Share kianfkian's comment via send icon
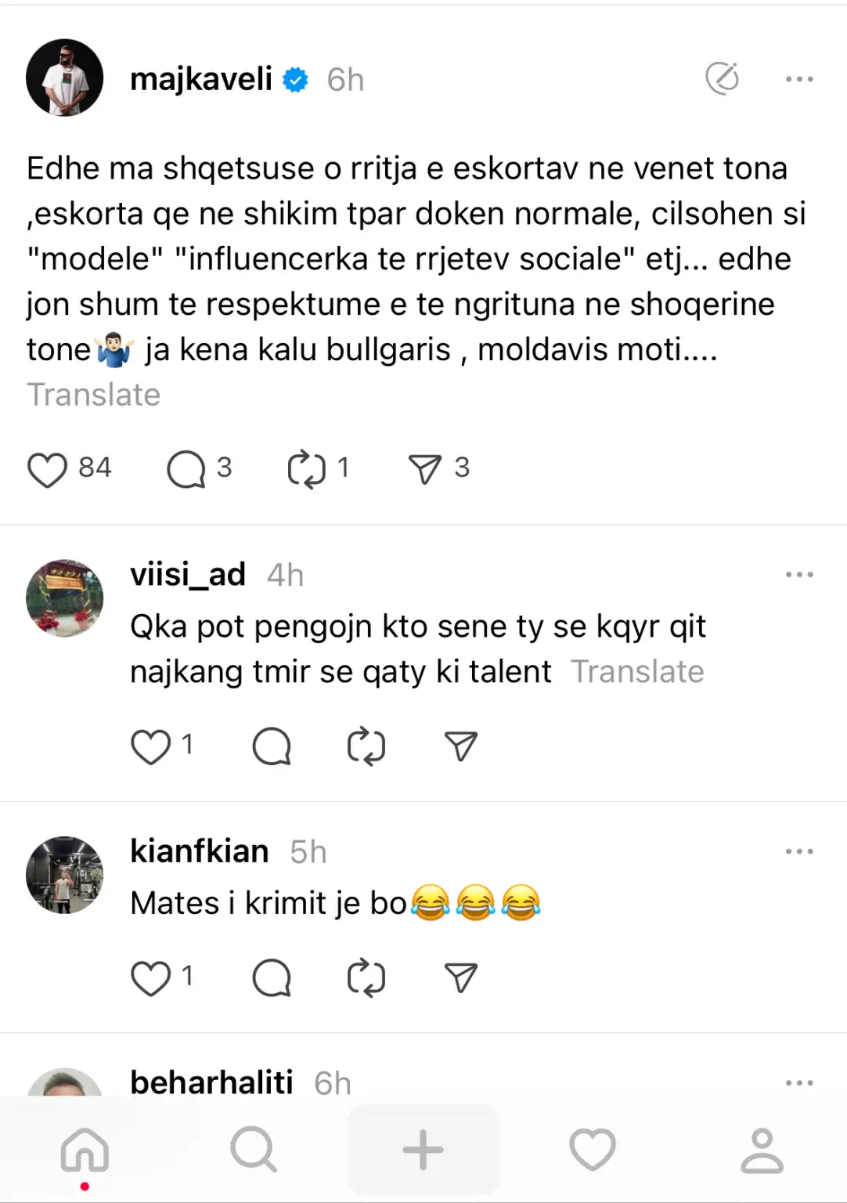 [x=460, y=977]
